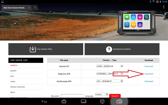Open a new browser tab with plus
168x105 pixels.
(35, 8)
